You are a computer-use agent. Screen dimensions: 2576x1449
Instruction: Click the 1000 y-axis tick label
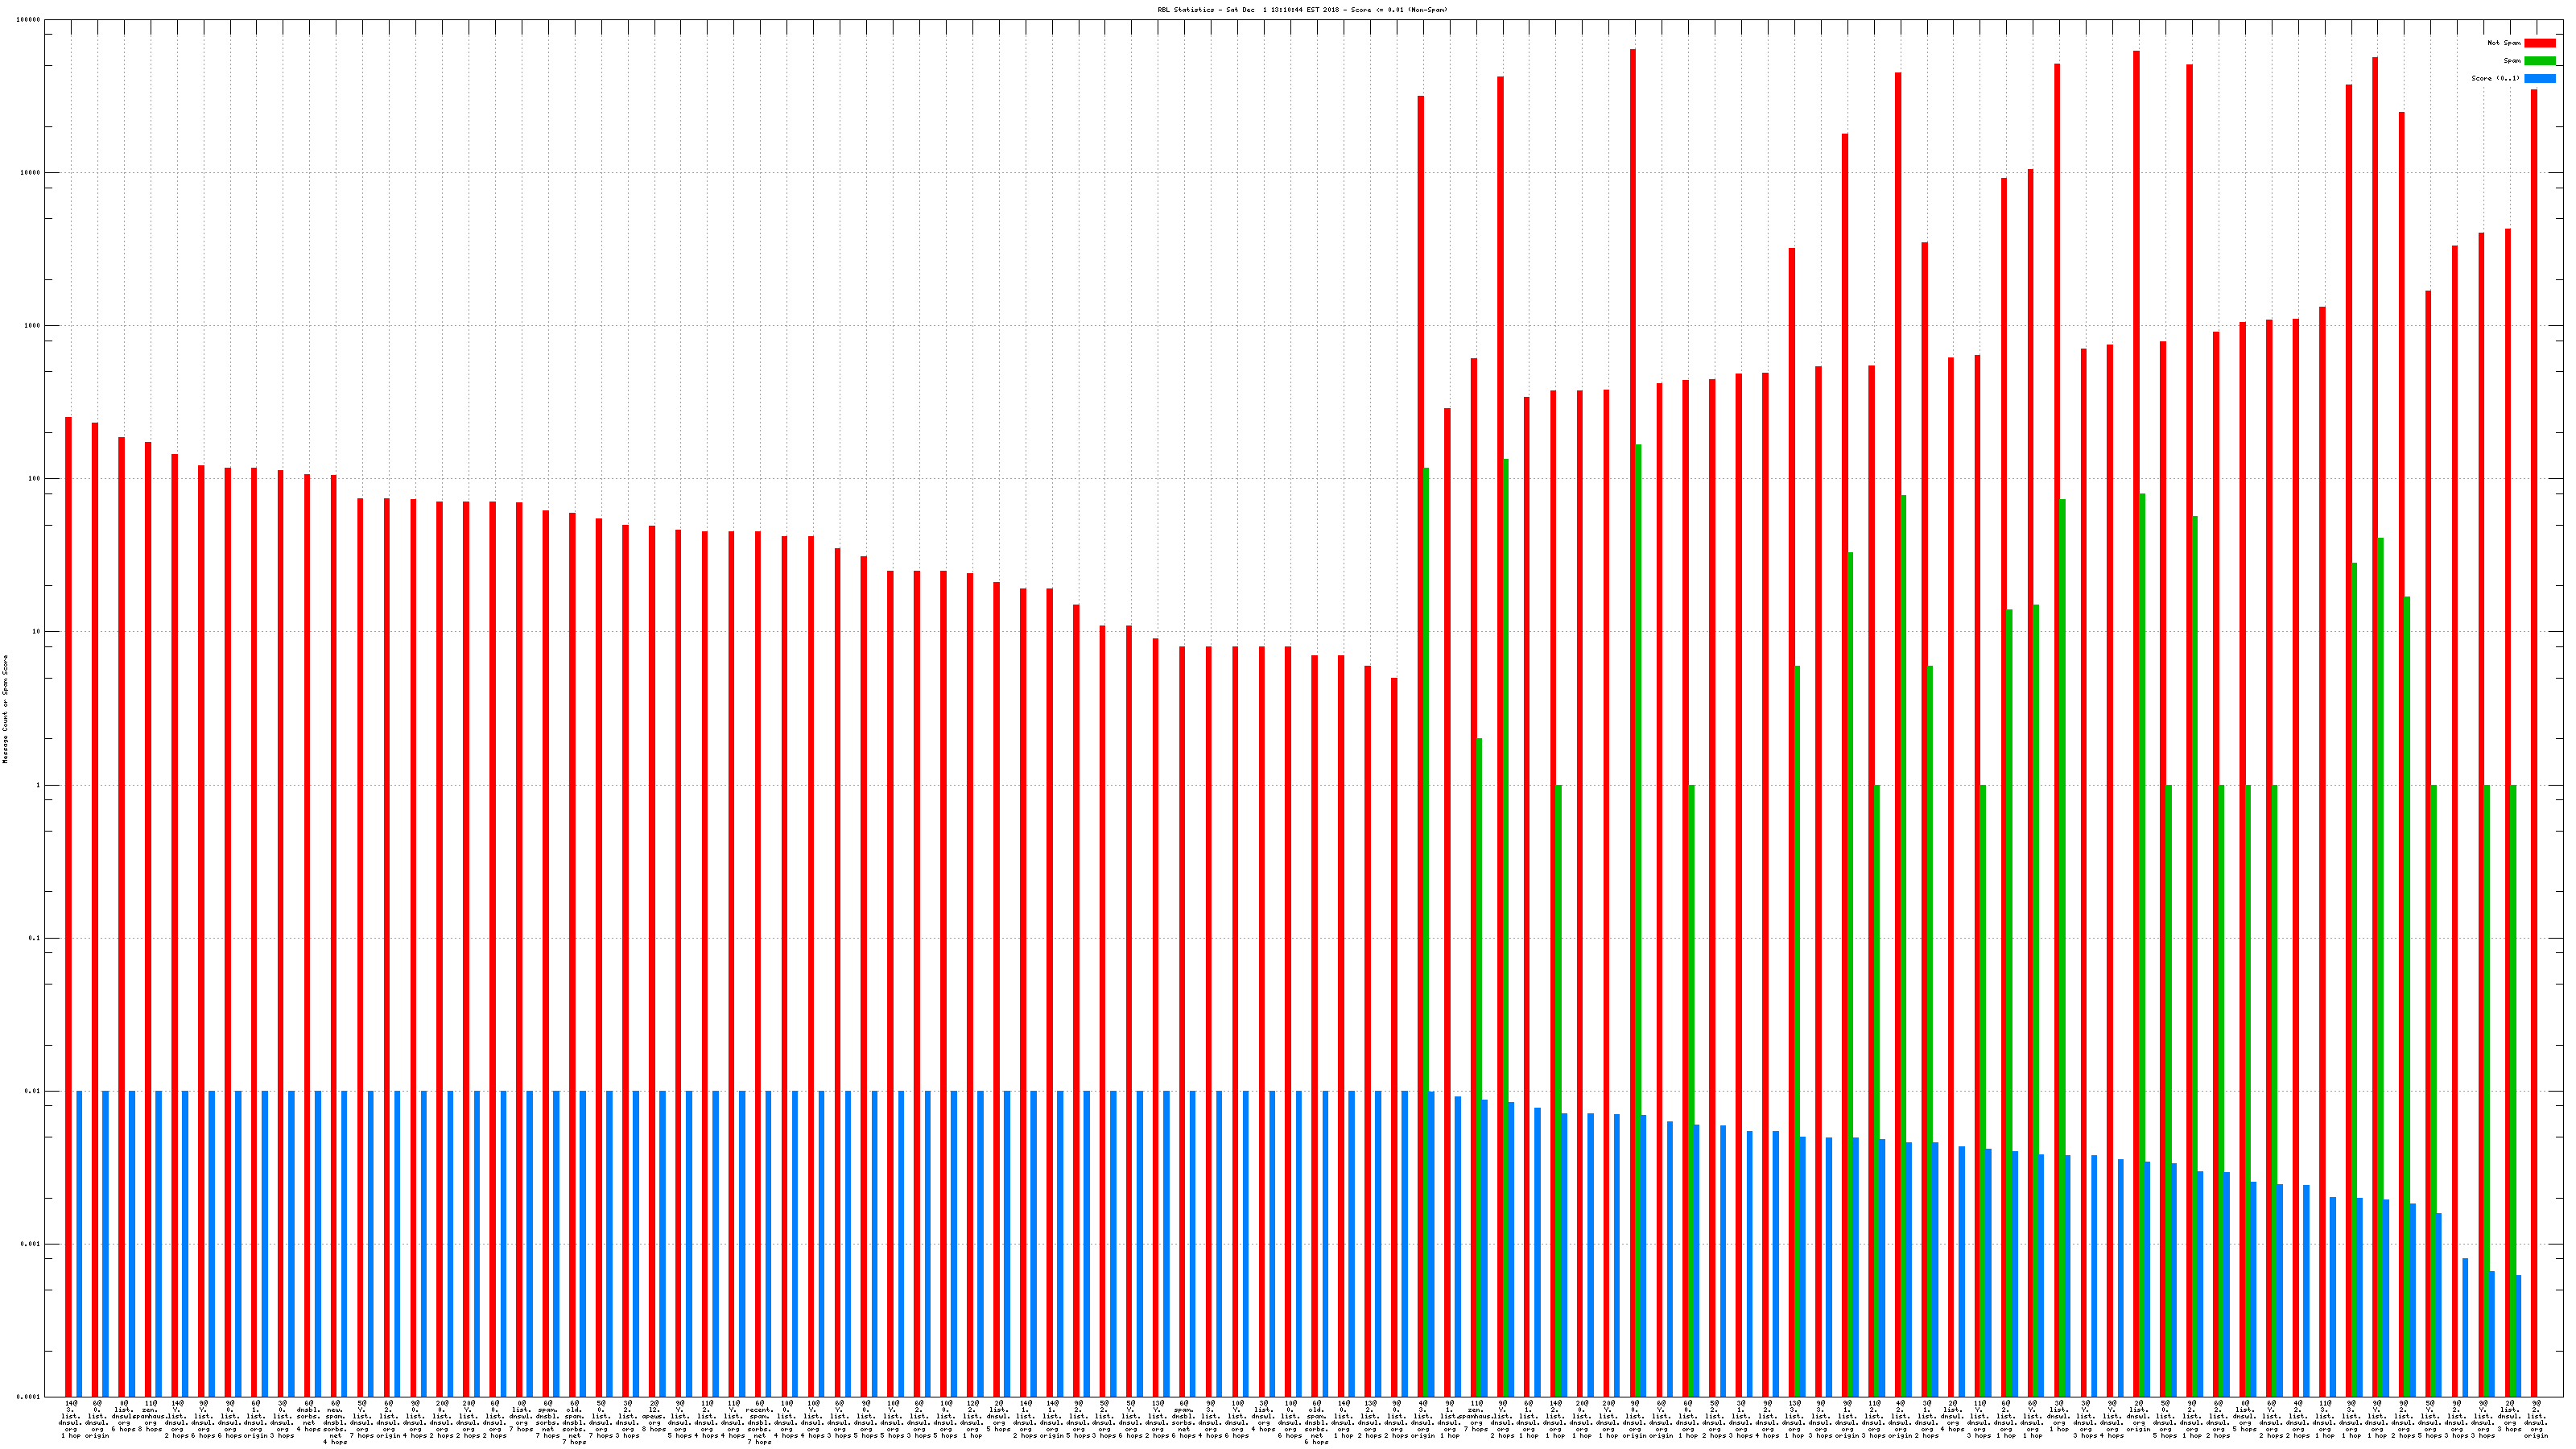(x=33, y=325)
